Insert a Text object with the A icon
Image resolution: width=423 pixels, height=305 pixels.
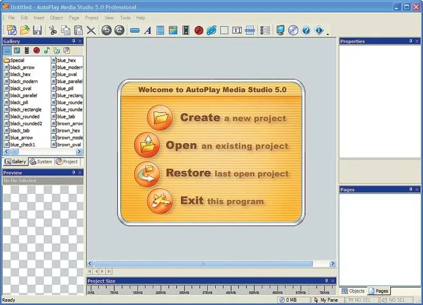pyautogui.click(x=148, y=31)
